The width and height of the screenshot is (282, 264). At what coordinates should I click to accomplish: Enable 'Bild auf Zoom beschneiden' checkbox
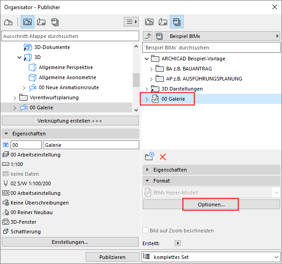[x=146, y=231]
